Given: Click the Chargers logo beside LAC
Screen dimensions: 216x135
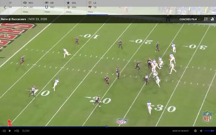Looking at the screenshot, I should point(25,7).
